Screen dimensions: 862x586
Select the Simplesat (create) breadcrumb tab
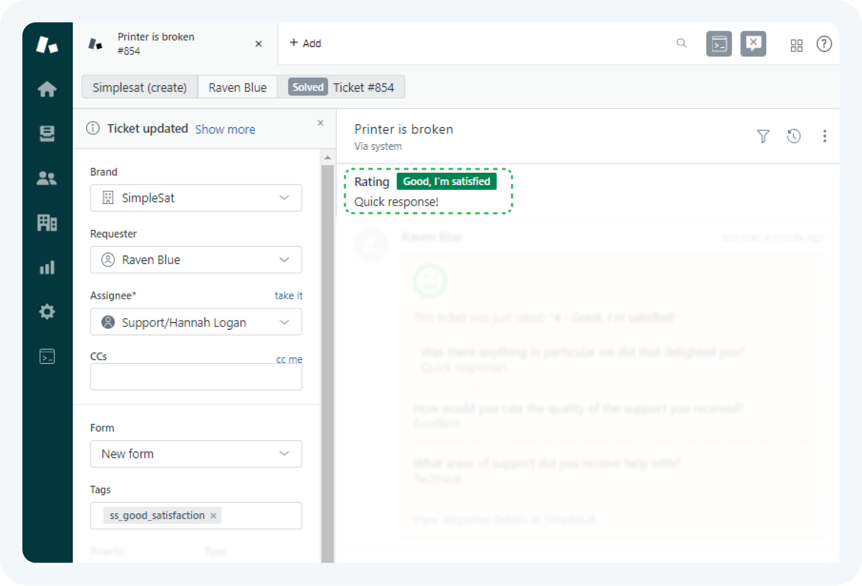140,87
